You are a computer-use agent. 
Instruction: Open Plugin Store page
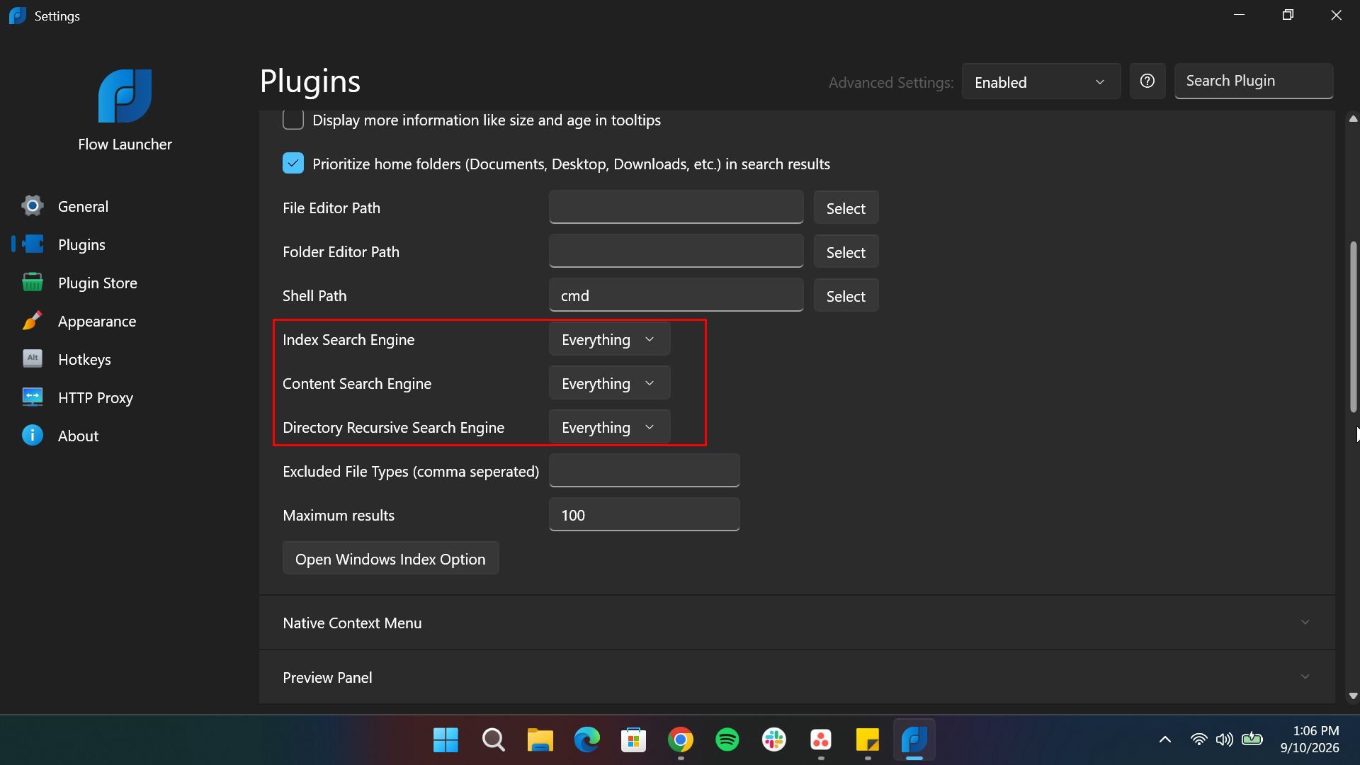click(x=98, y=283)
